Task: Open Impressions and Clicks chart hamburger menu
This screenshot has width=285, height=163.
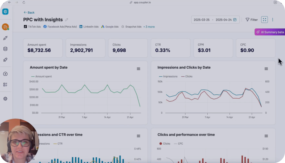Action: pos(266,69)
